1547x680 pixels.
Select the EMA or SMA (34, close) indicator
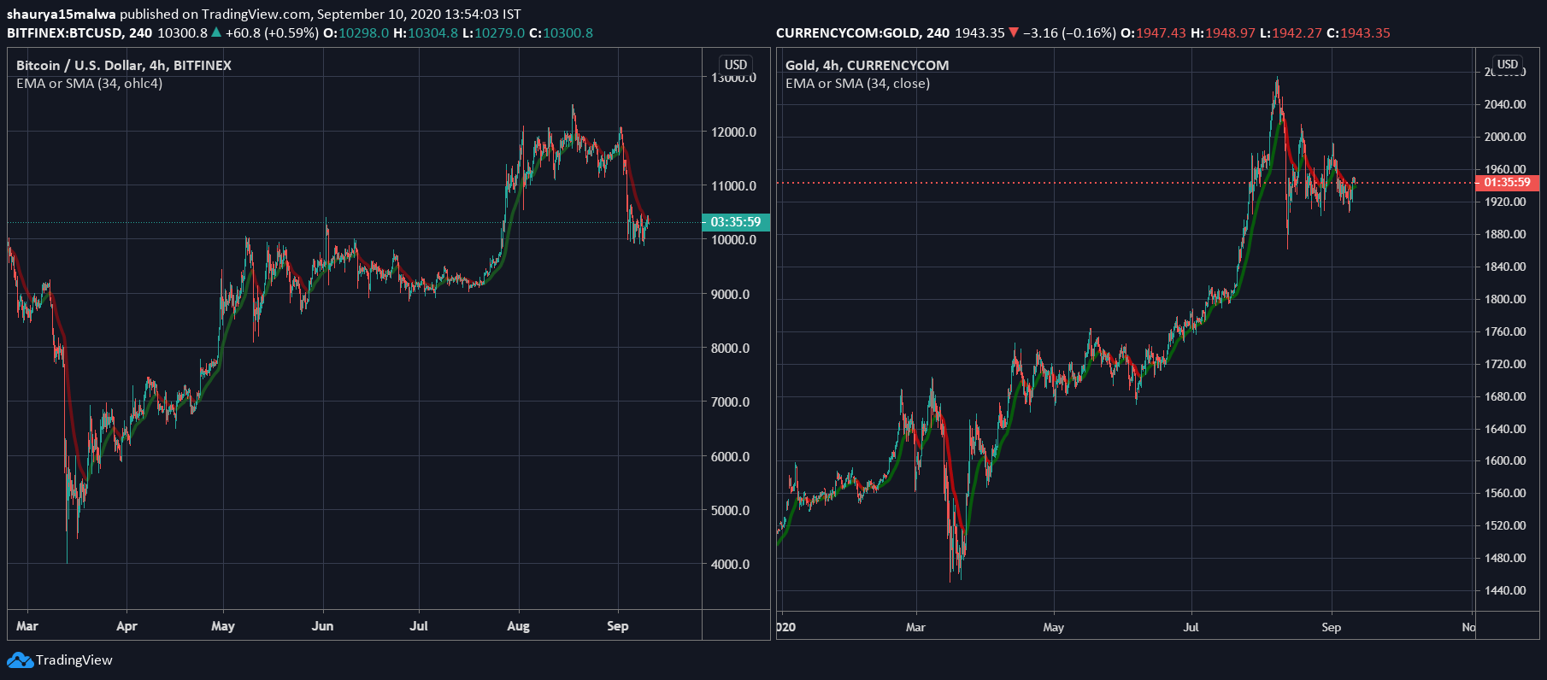pos(857,84)
